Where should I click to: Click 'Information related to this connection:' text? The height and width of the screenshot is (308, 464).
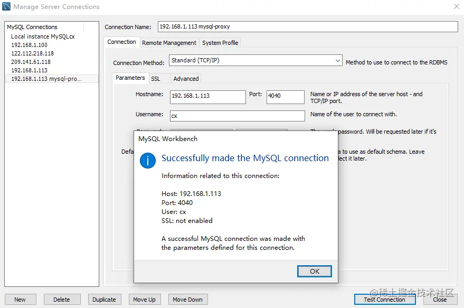click(x=221, y=176)
